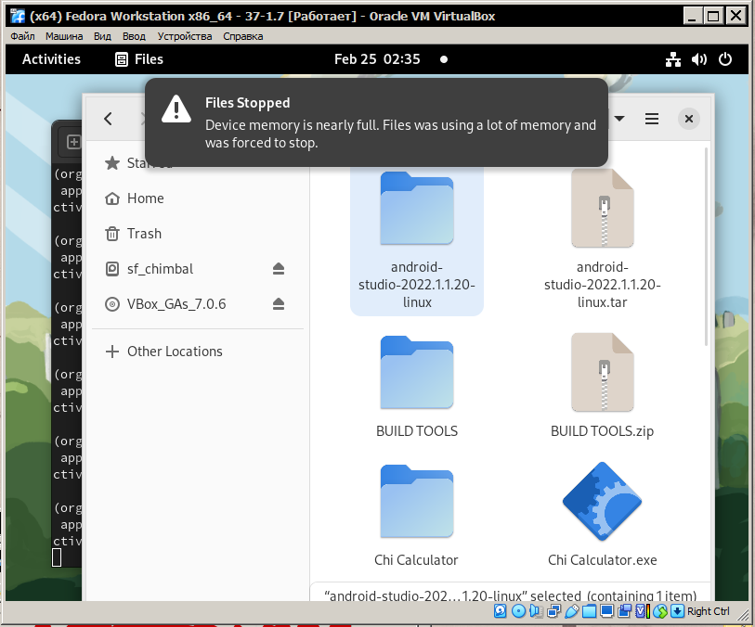Click the shared folders status icon
The height and width of the screenshot is (627, 755).
tap(590, 611)
